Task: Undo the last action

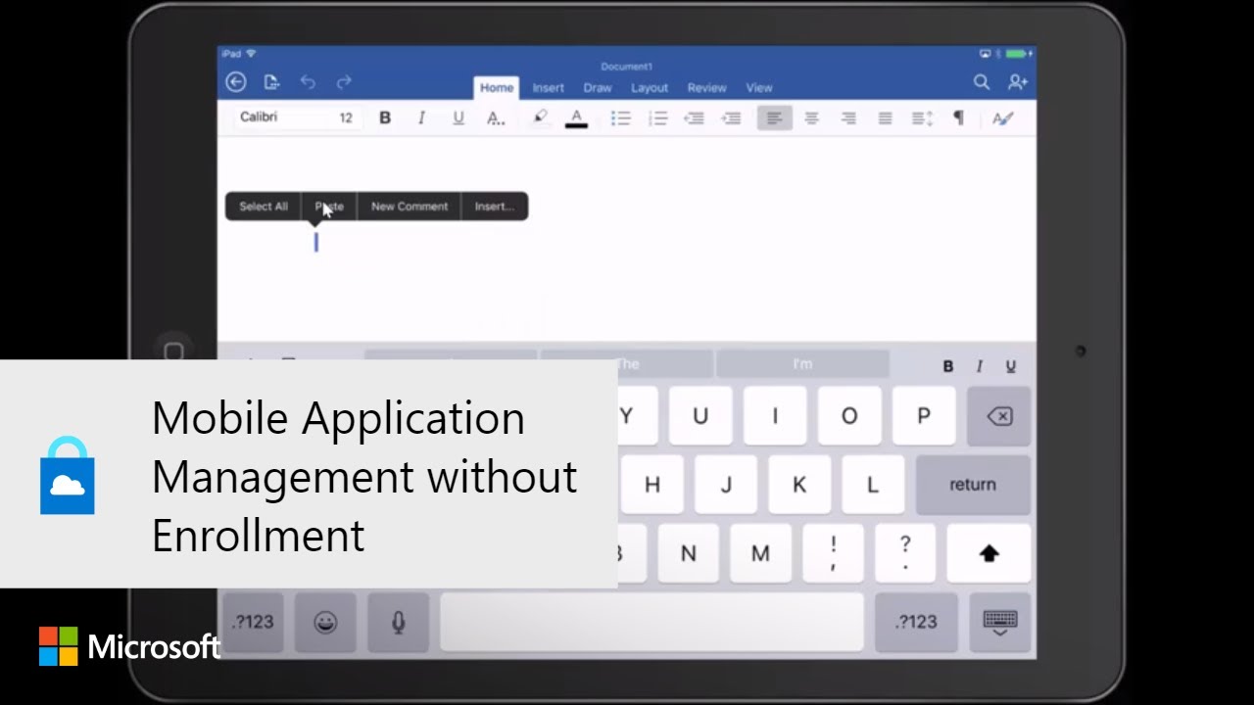Action: tap(308, 82)
